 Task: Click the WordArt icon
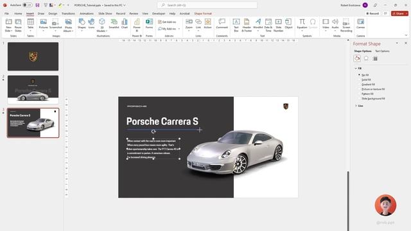click(258, 22)
